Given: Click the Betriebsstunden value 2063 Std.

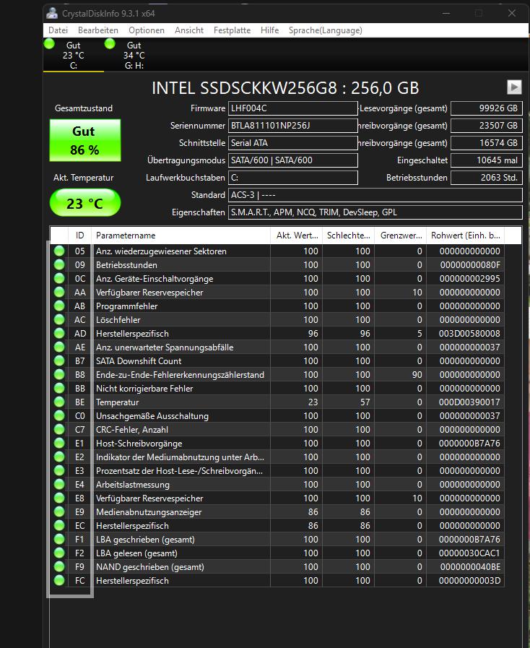Looking at the screenshot, I should coord(486,178).
